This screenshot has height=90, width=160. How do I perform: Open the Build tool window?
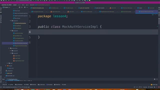point(64,84)
